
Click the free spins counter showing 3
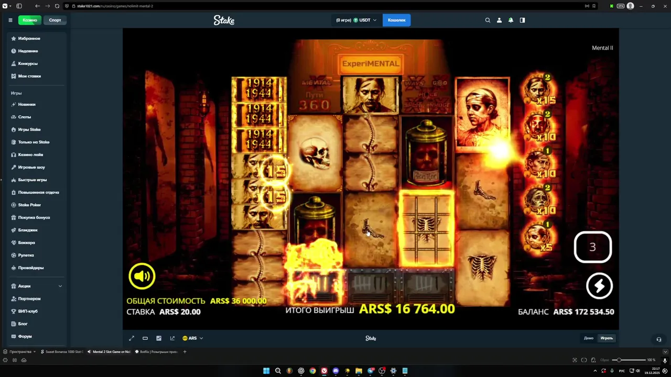click(593, 247)
